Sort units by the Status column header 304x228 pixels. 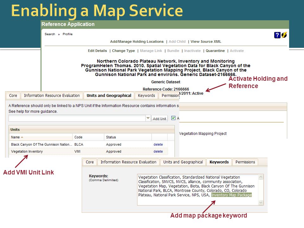[x=128, y=137]
